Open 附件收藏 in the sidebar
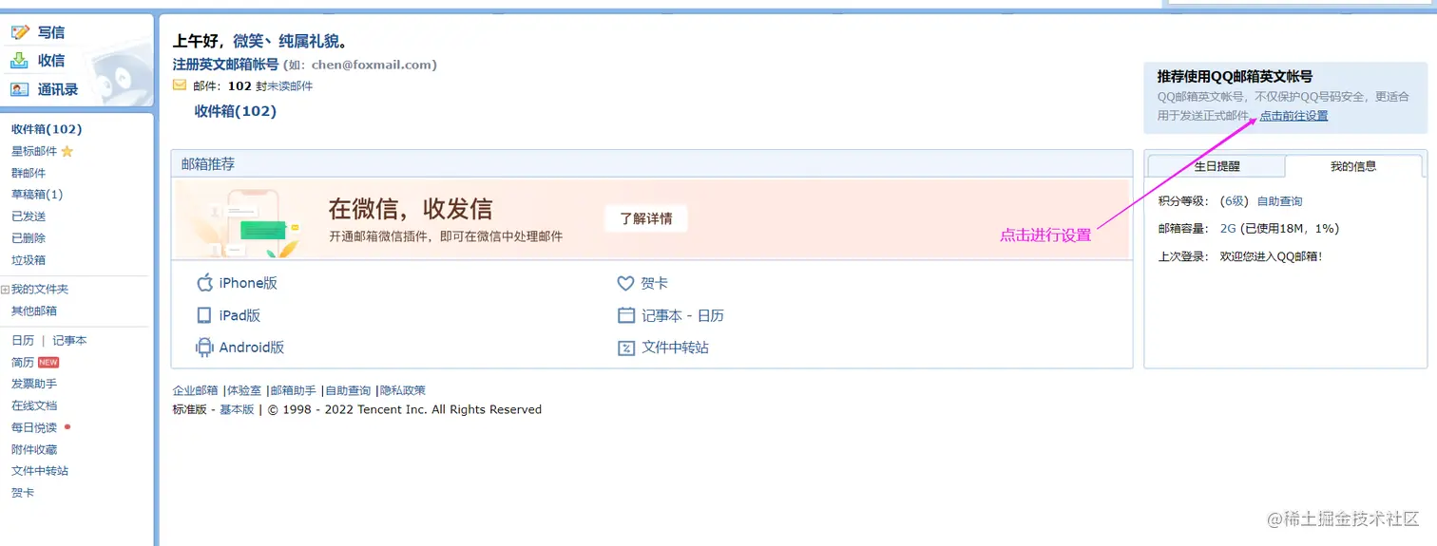The width and height of the screenshot is (1437, 546). (x=34, y=450)
